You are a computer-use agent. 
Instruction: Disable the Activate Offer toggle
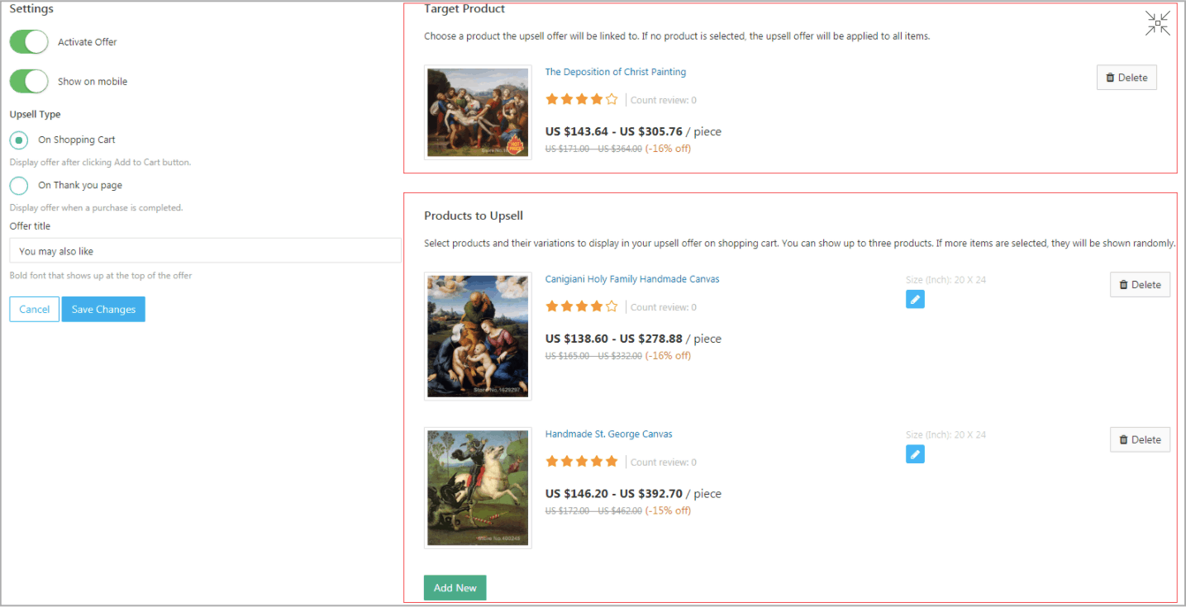(29, 42)
